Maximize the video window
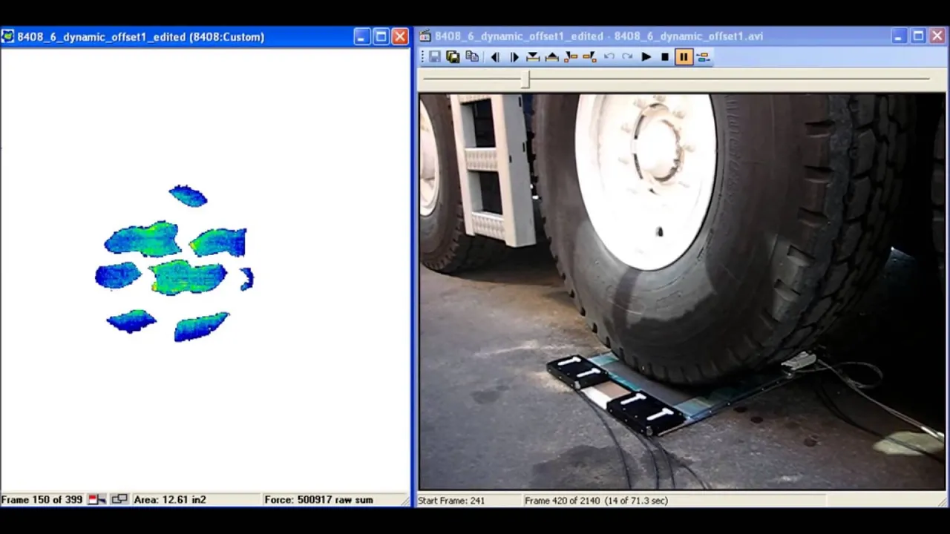 (918, 36)
